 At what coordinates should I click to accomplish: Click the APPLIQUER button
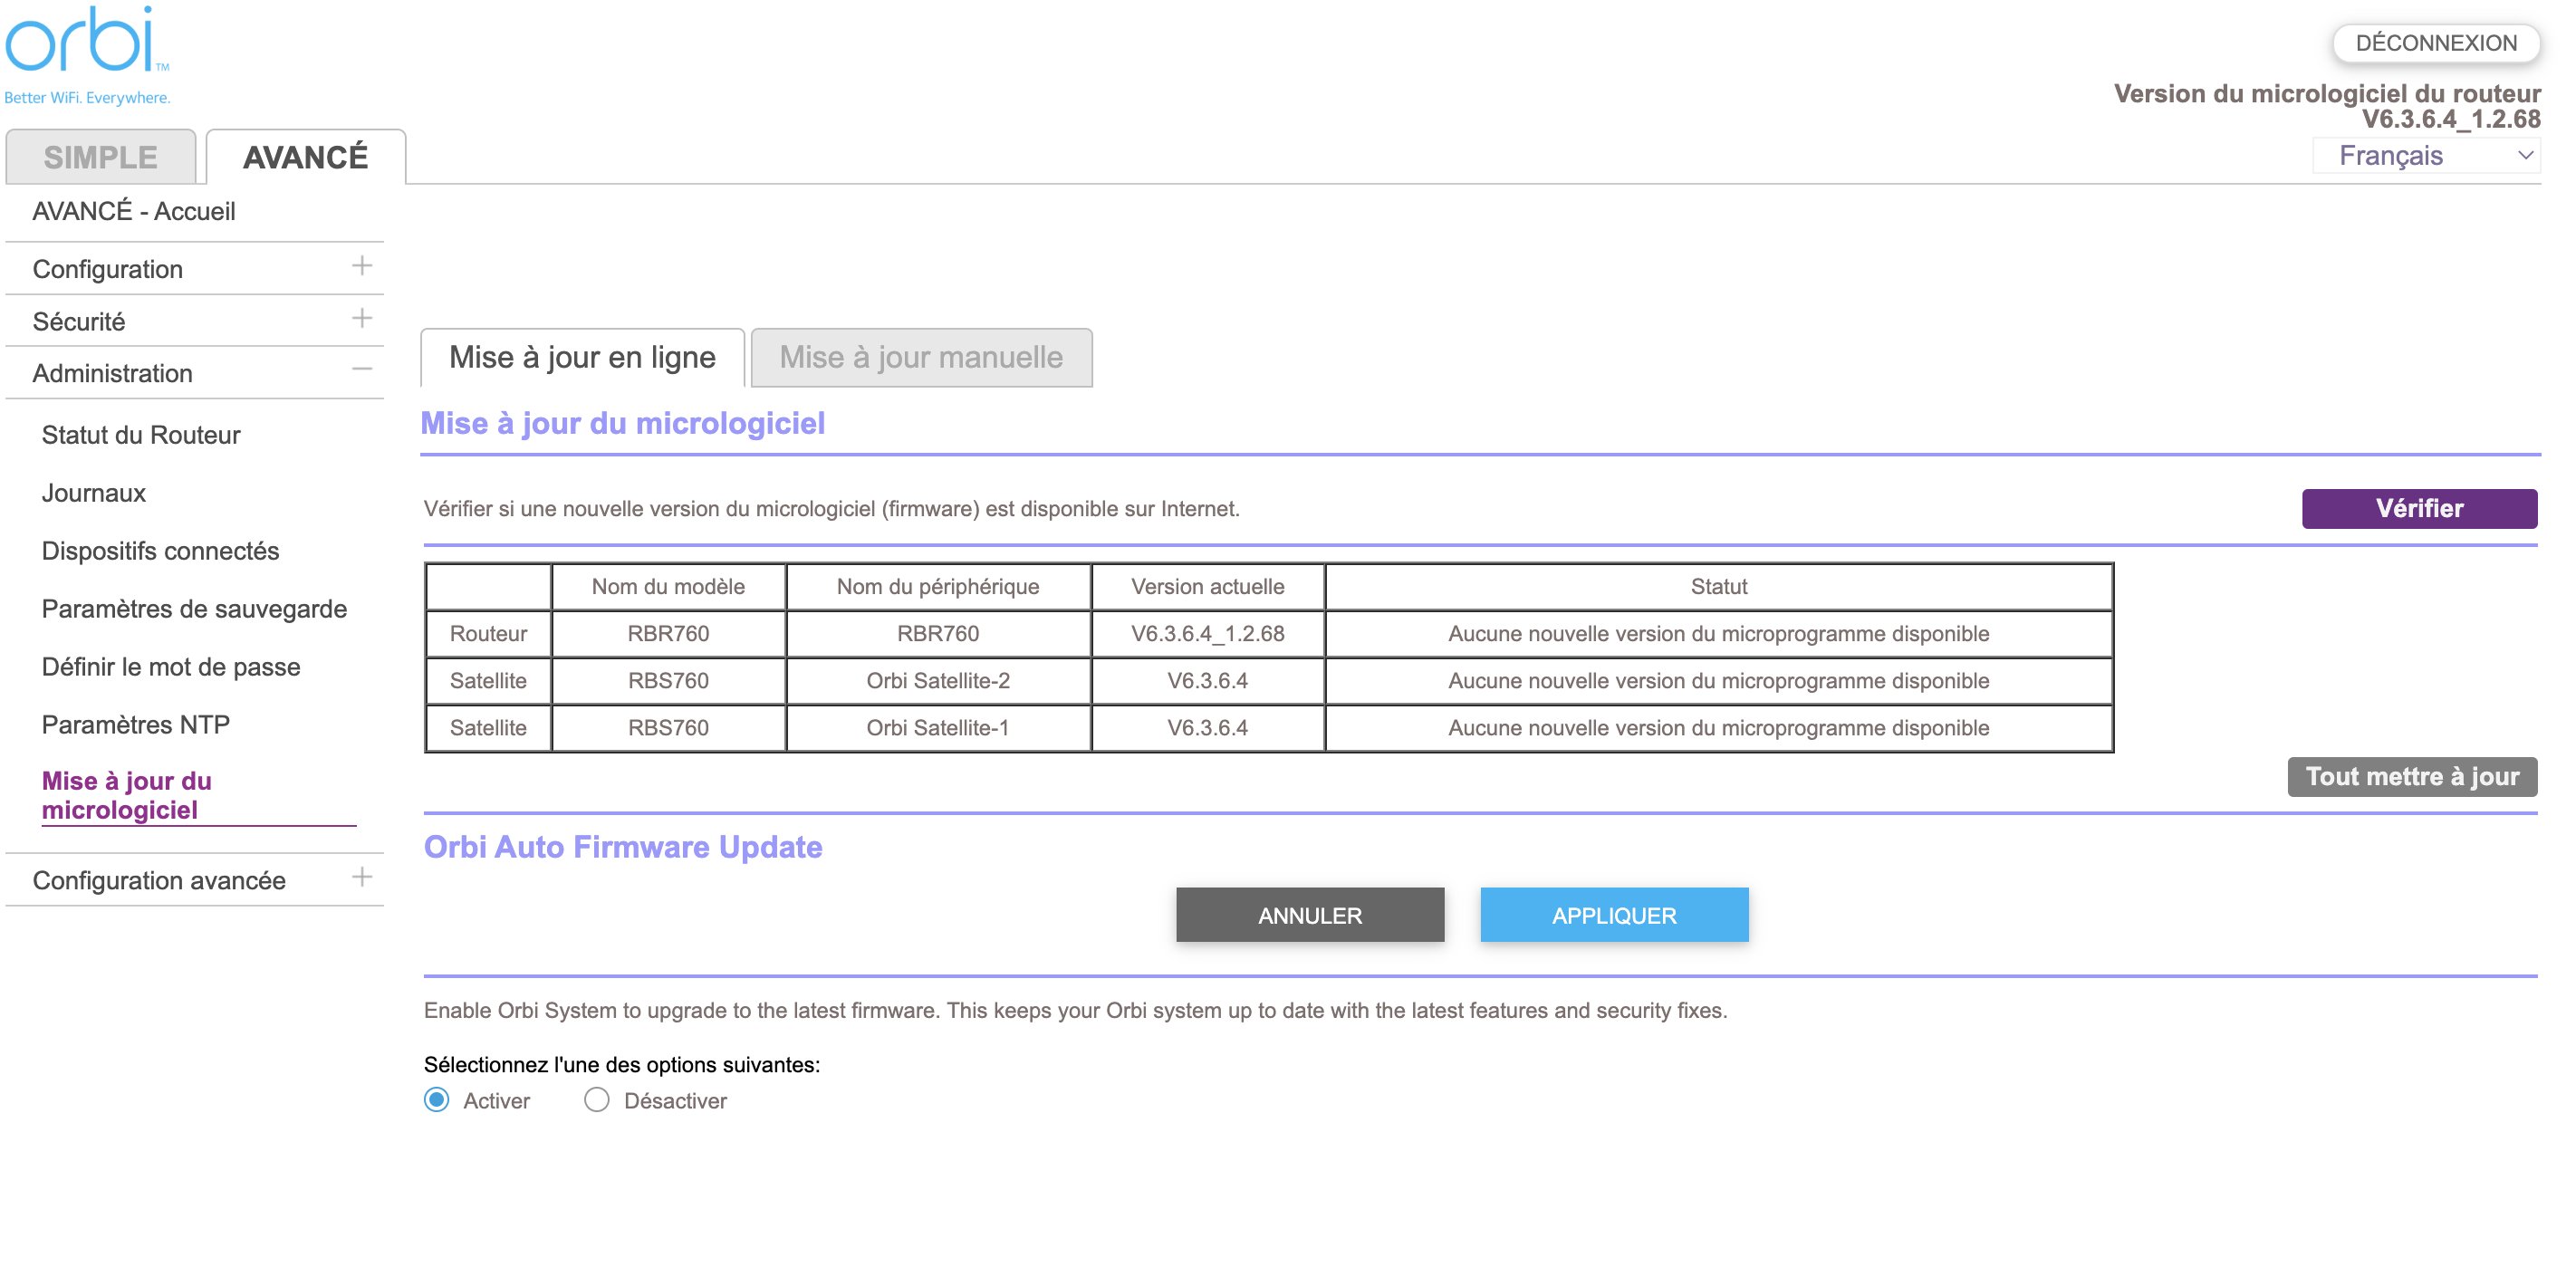tap(1614, 915)
